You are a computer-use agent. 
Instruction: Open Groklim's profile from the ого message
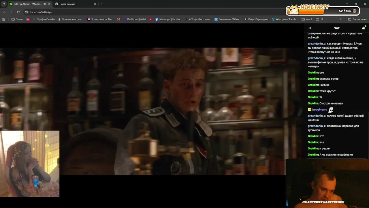point(313,73)
